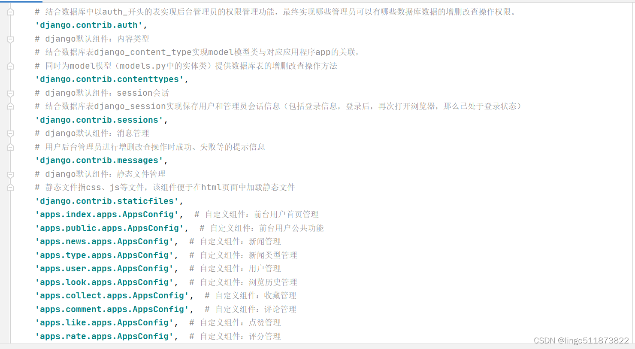Collapse fold marker at 'django默认组件：消息管理' comment
This screenshot has height=349, width=635.
click(10, 134)
